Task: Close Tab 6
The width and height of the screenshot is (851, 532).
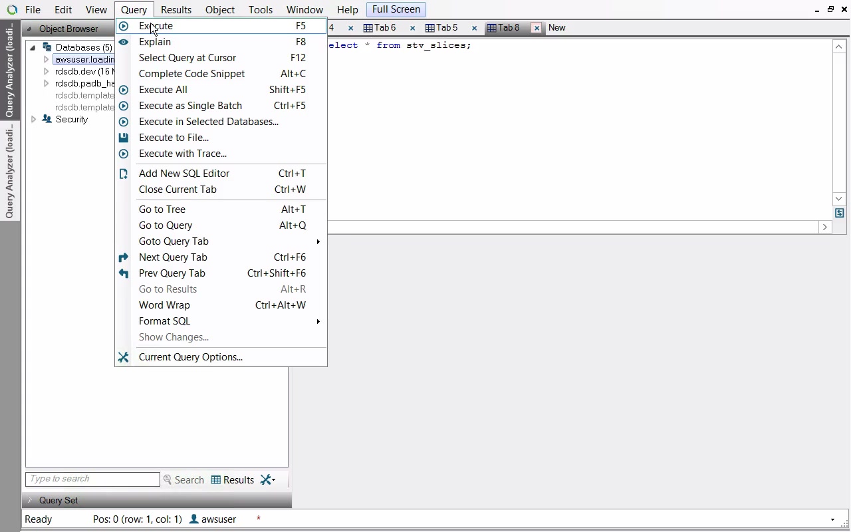Action: pos(412,28)
